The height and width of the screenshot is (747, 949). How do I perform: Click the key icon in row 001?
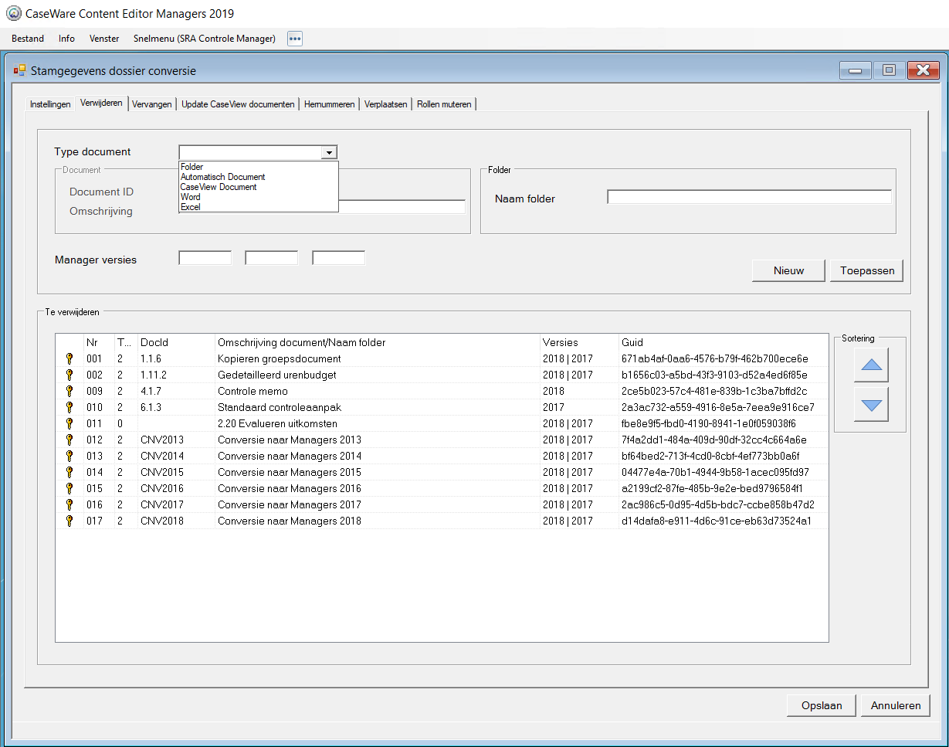pos(69,358)
